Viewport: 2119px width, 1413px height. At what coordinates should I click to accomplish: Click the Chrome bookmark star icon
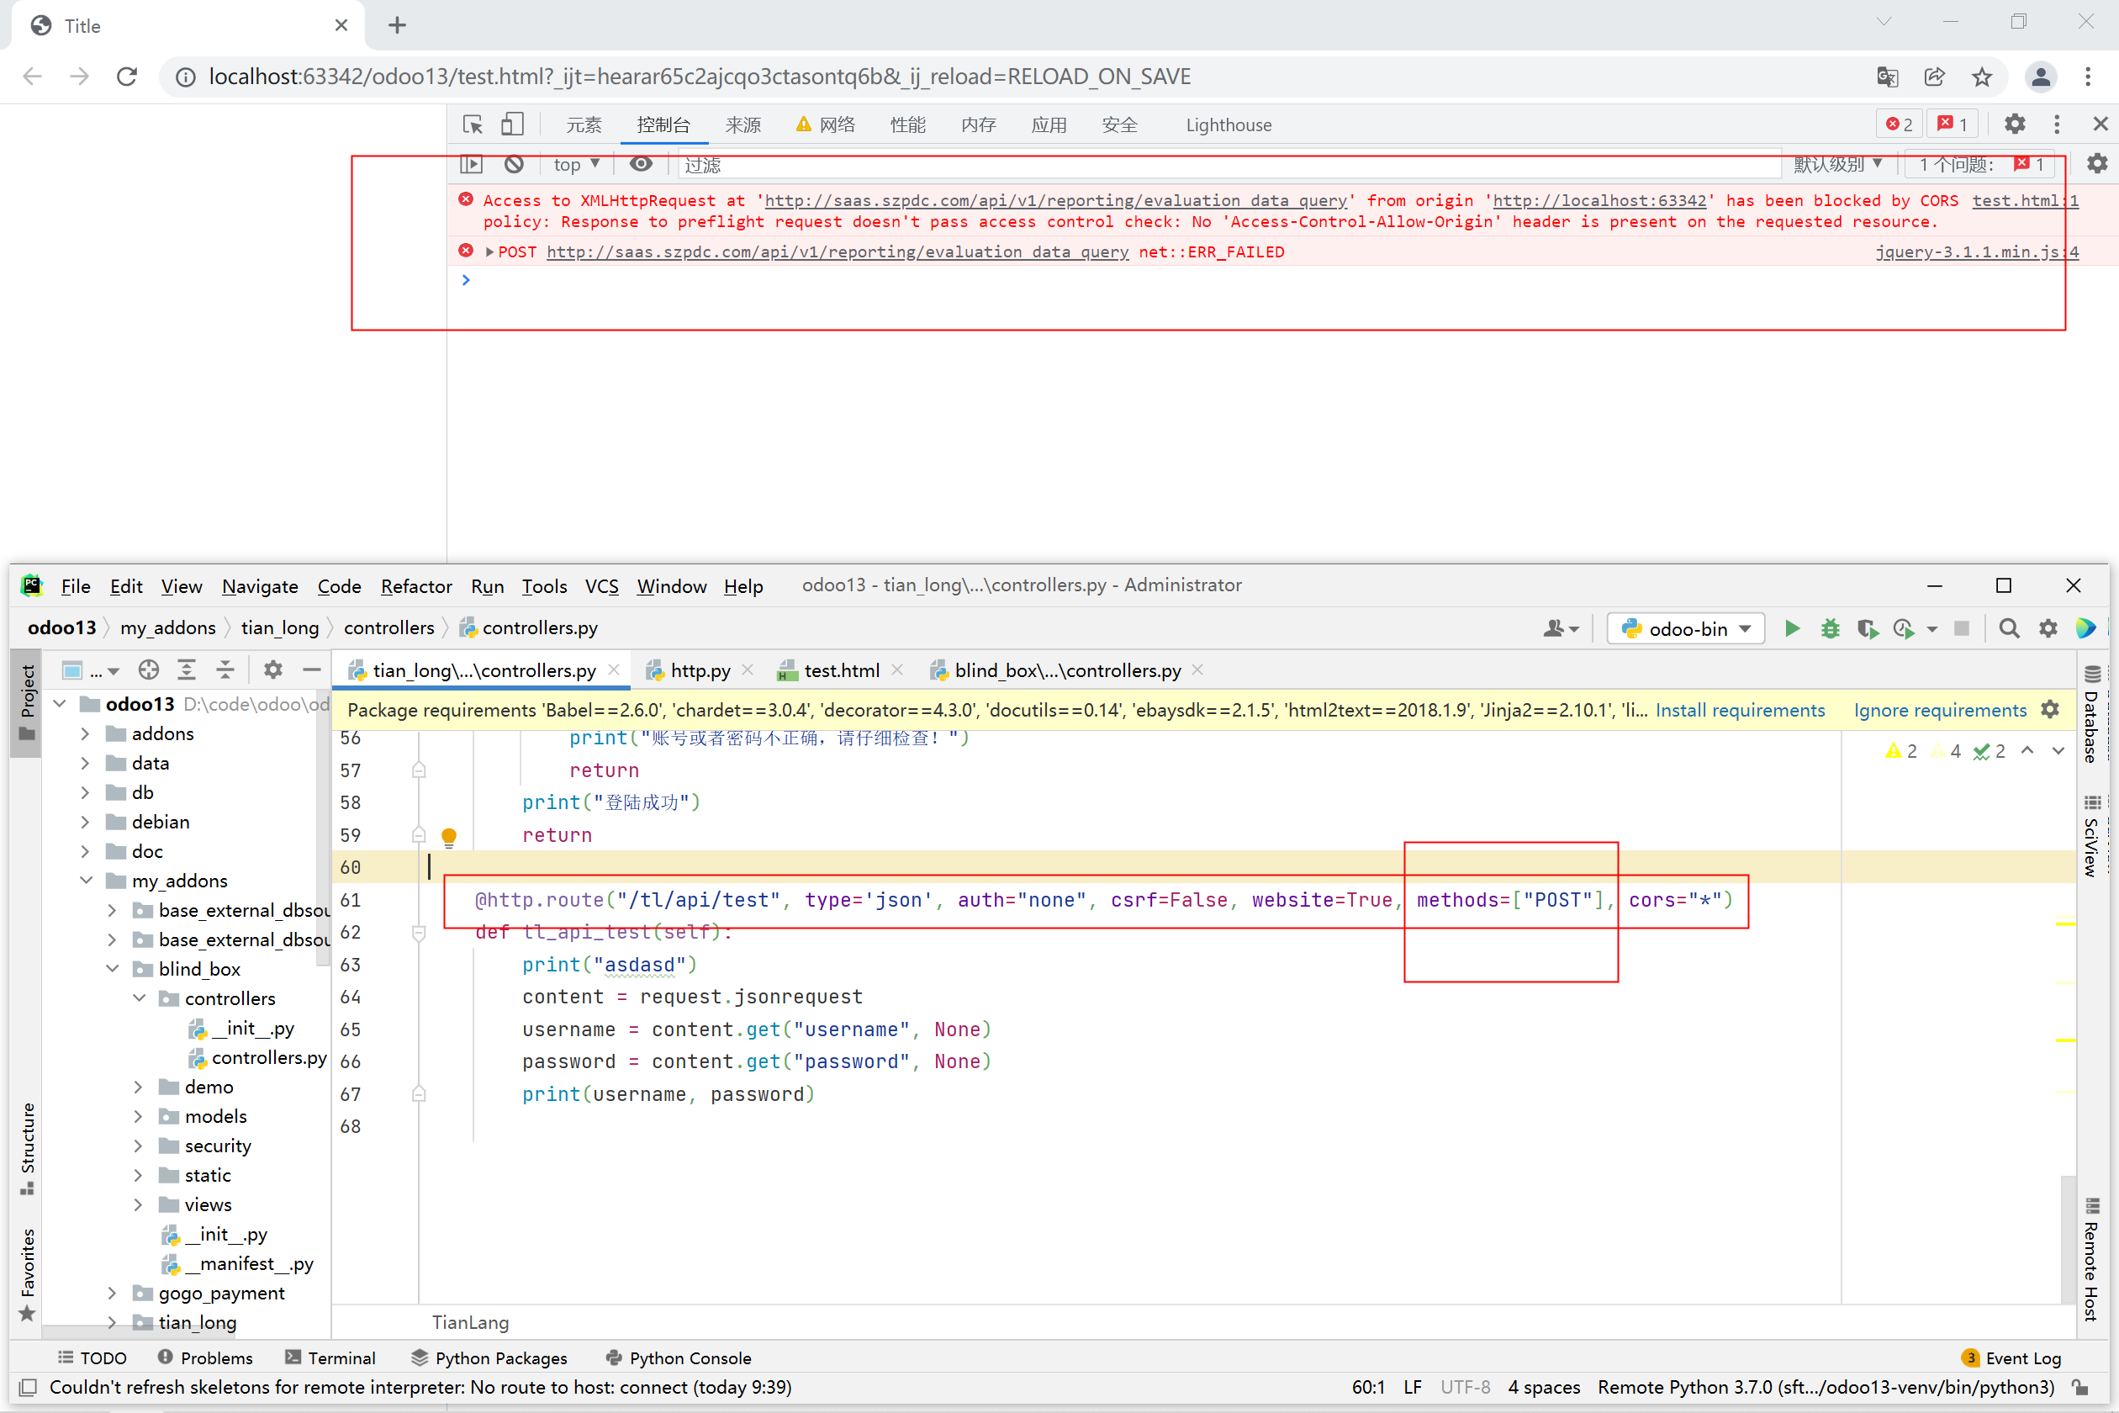tap(1981, 77)
